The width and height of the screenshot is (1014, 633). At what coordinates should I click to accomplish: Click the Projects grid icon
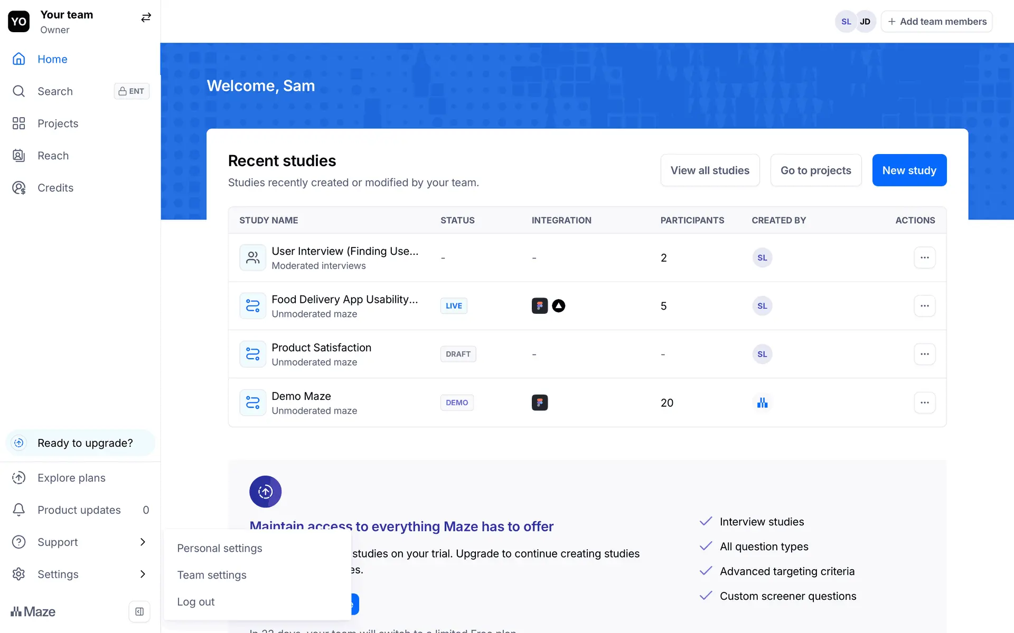click(19, 123)
